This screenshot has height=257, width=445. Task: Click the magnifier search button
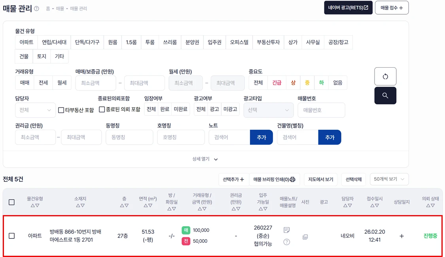point(385,96)
